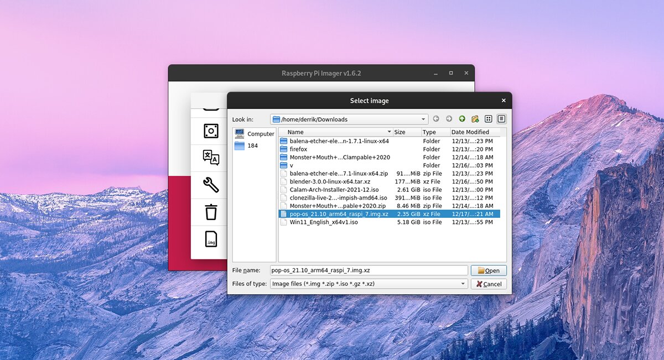Sort by the Size column header

tap(400, 132)
